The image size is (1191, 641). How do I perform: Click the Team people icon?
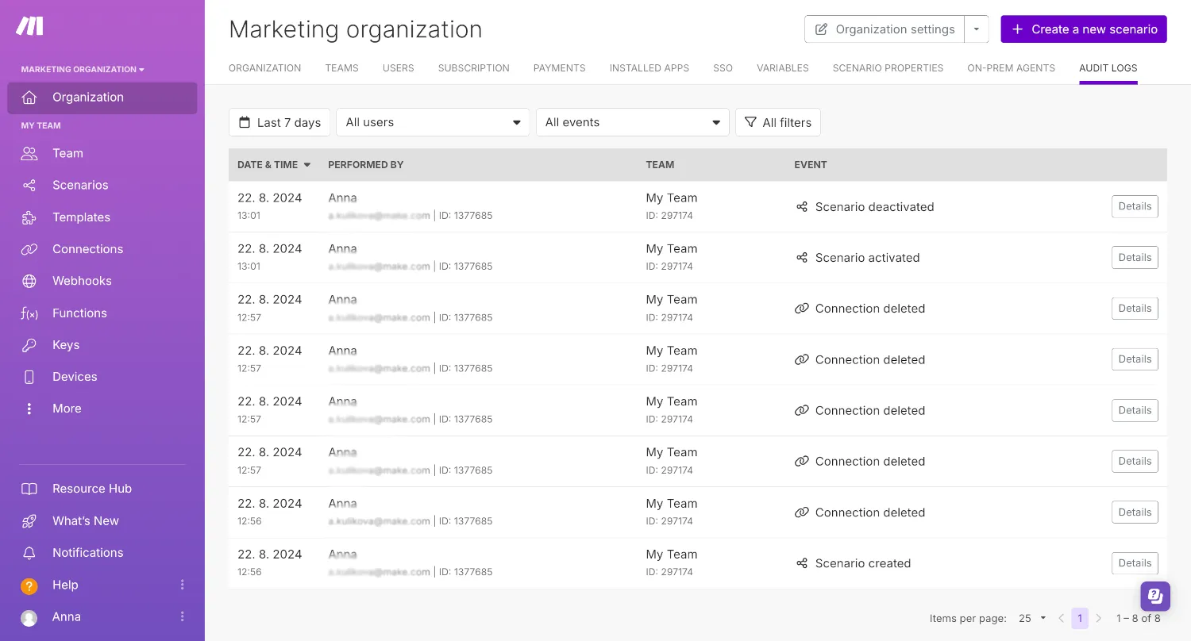[29, 153]
